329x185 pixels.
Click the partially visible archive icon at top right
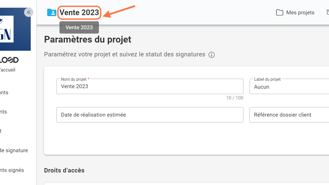[x=327, y=12]
